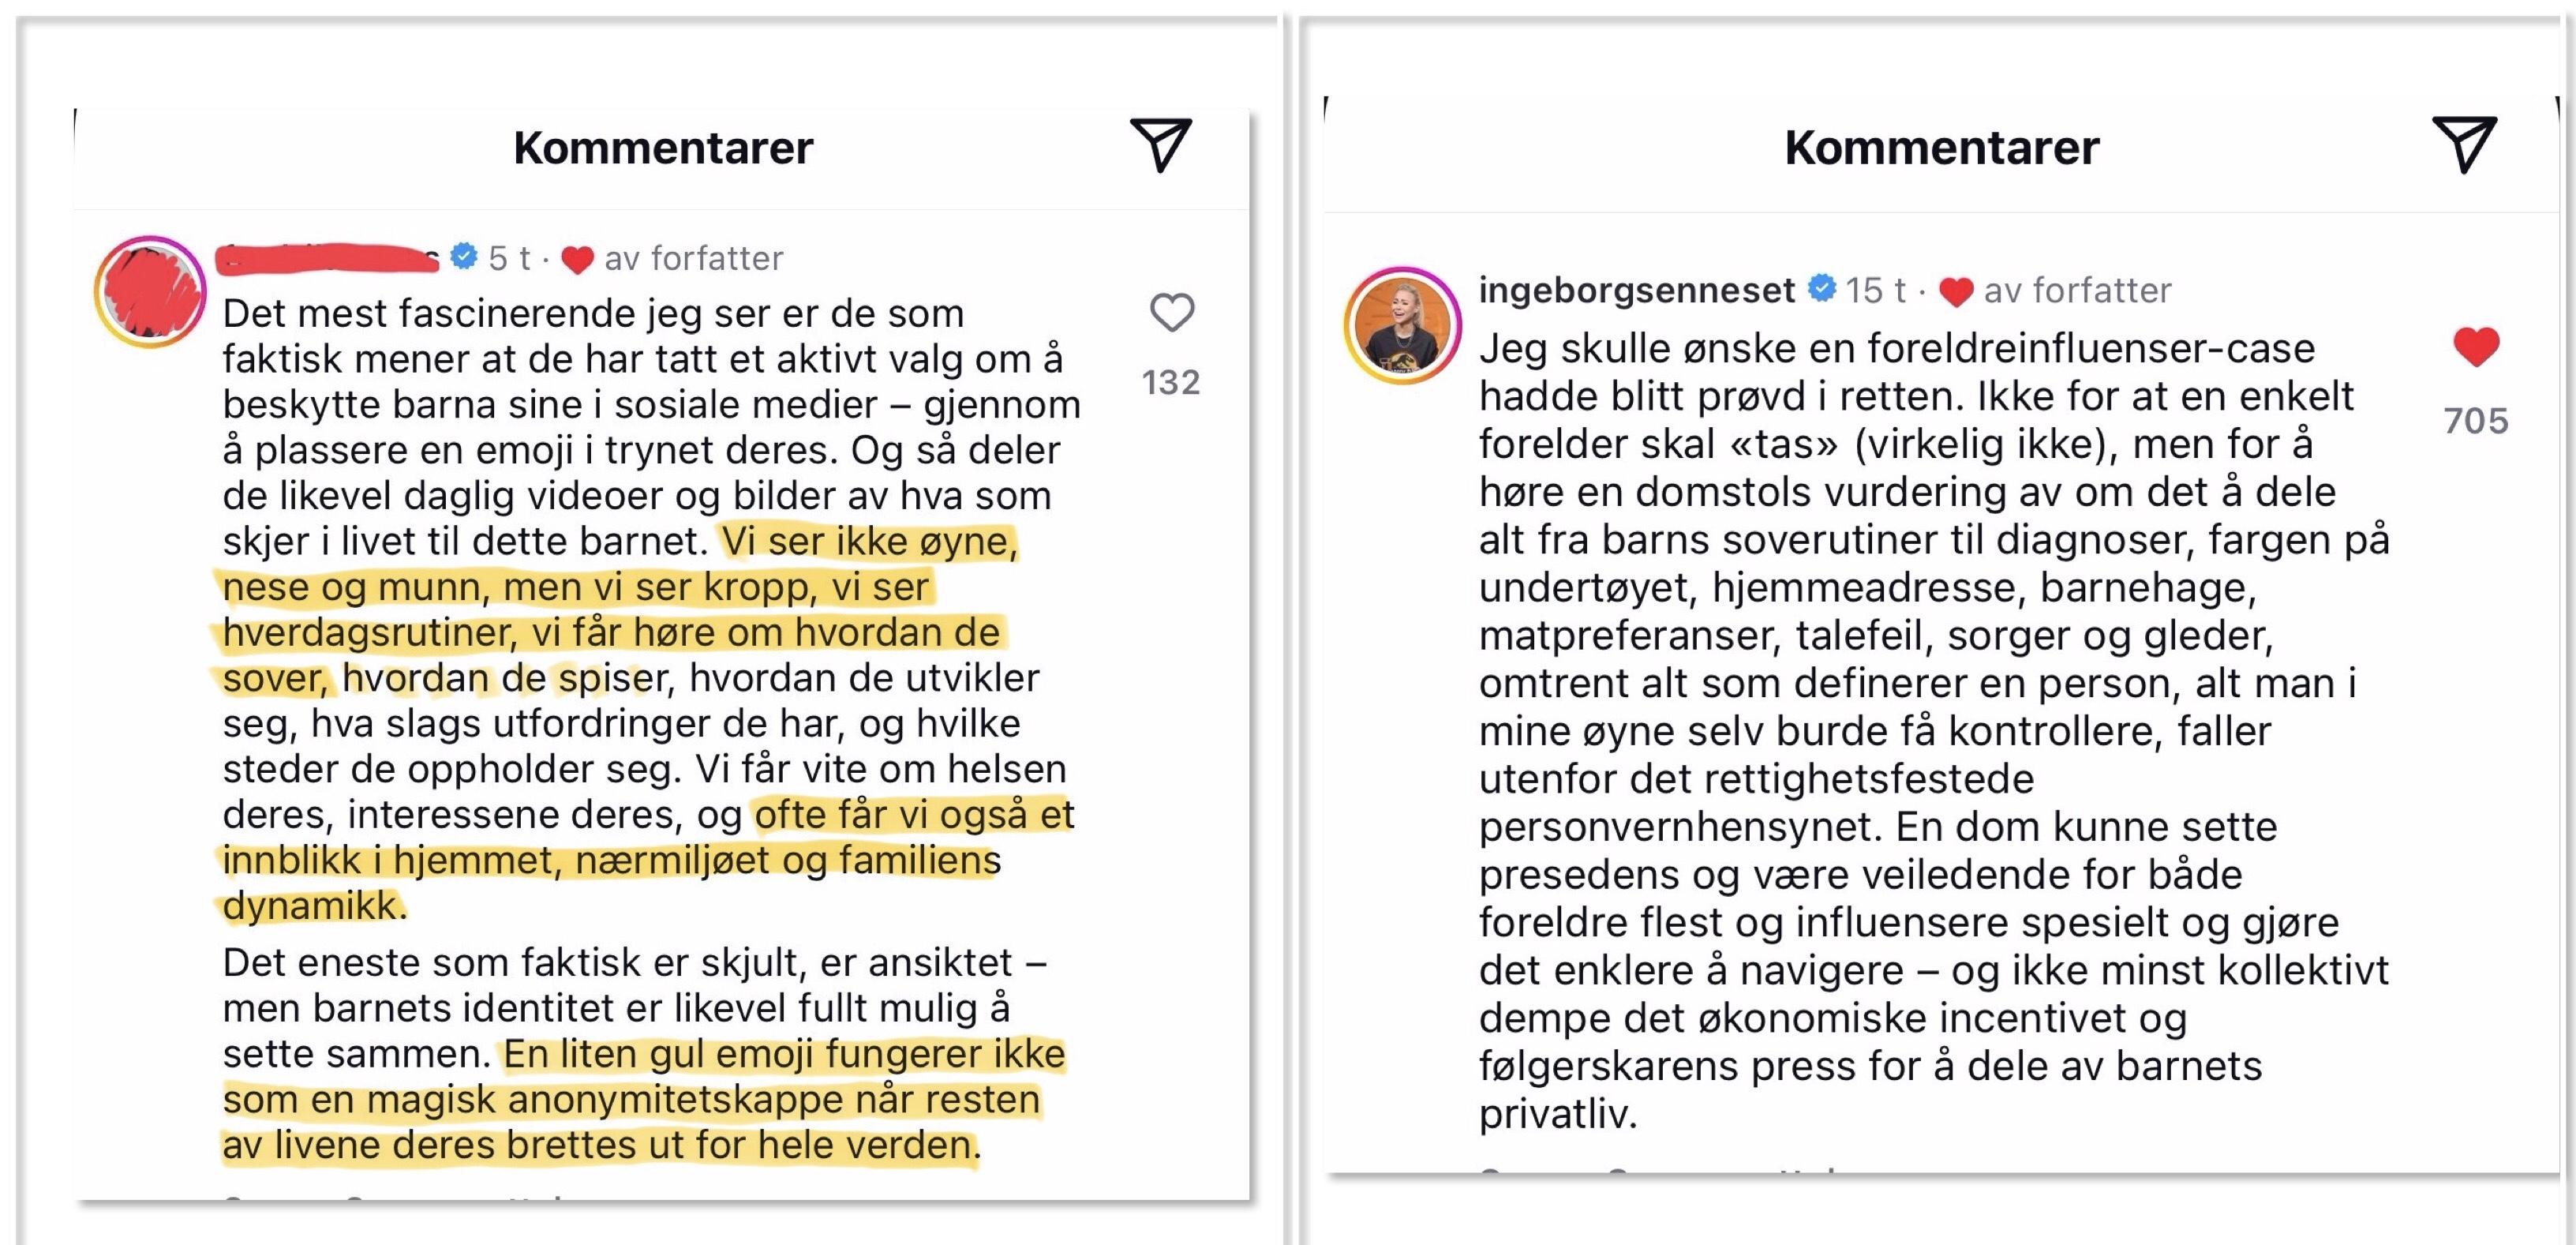This screenshot has height=1245, width=2576.
Task: Click the left "Kommentarer" title
Action: coord(663,148)
